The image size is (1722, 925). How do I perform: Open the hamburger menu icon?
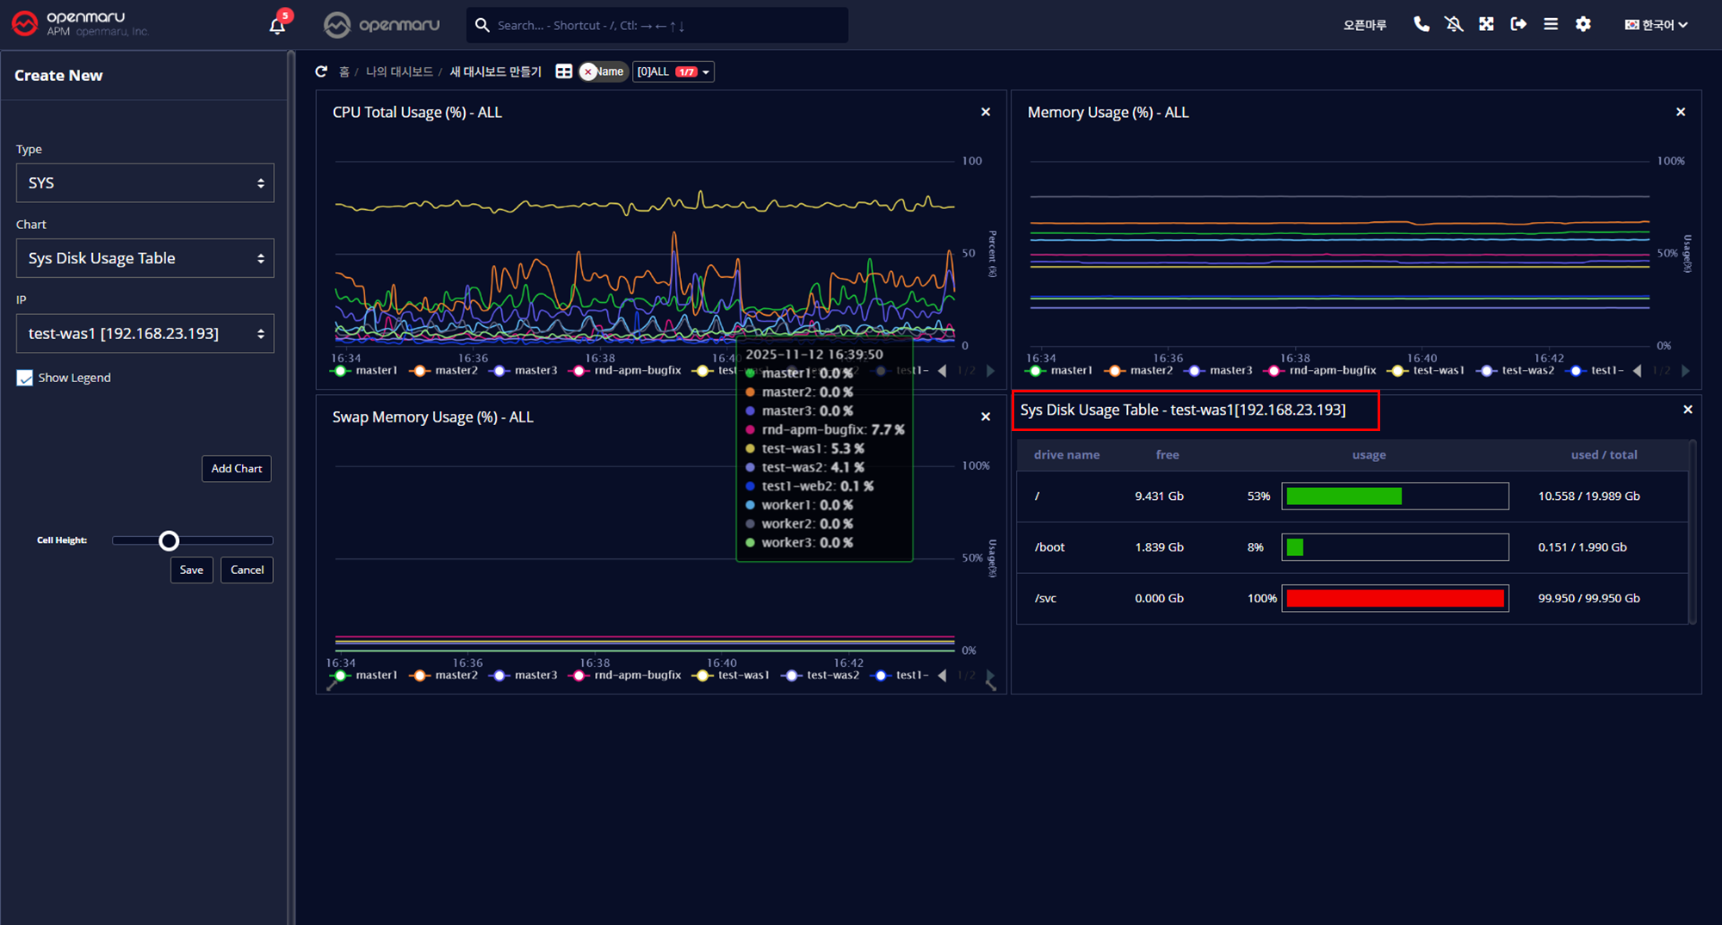tap(1551, 24)
